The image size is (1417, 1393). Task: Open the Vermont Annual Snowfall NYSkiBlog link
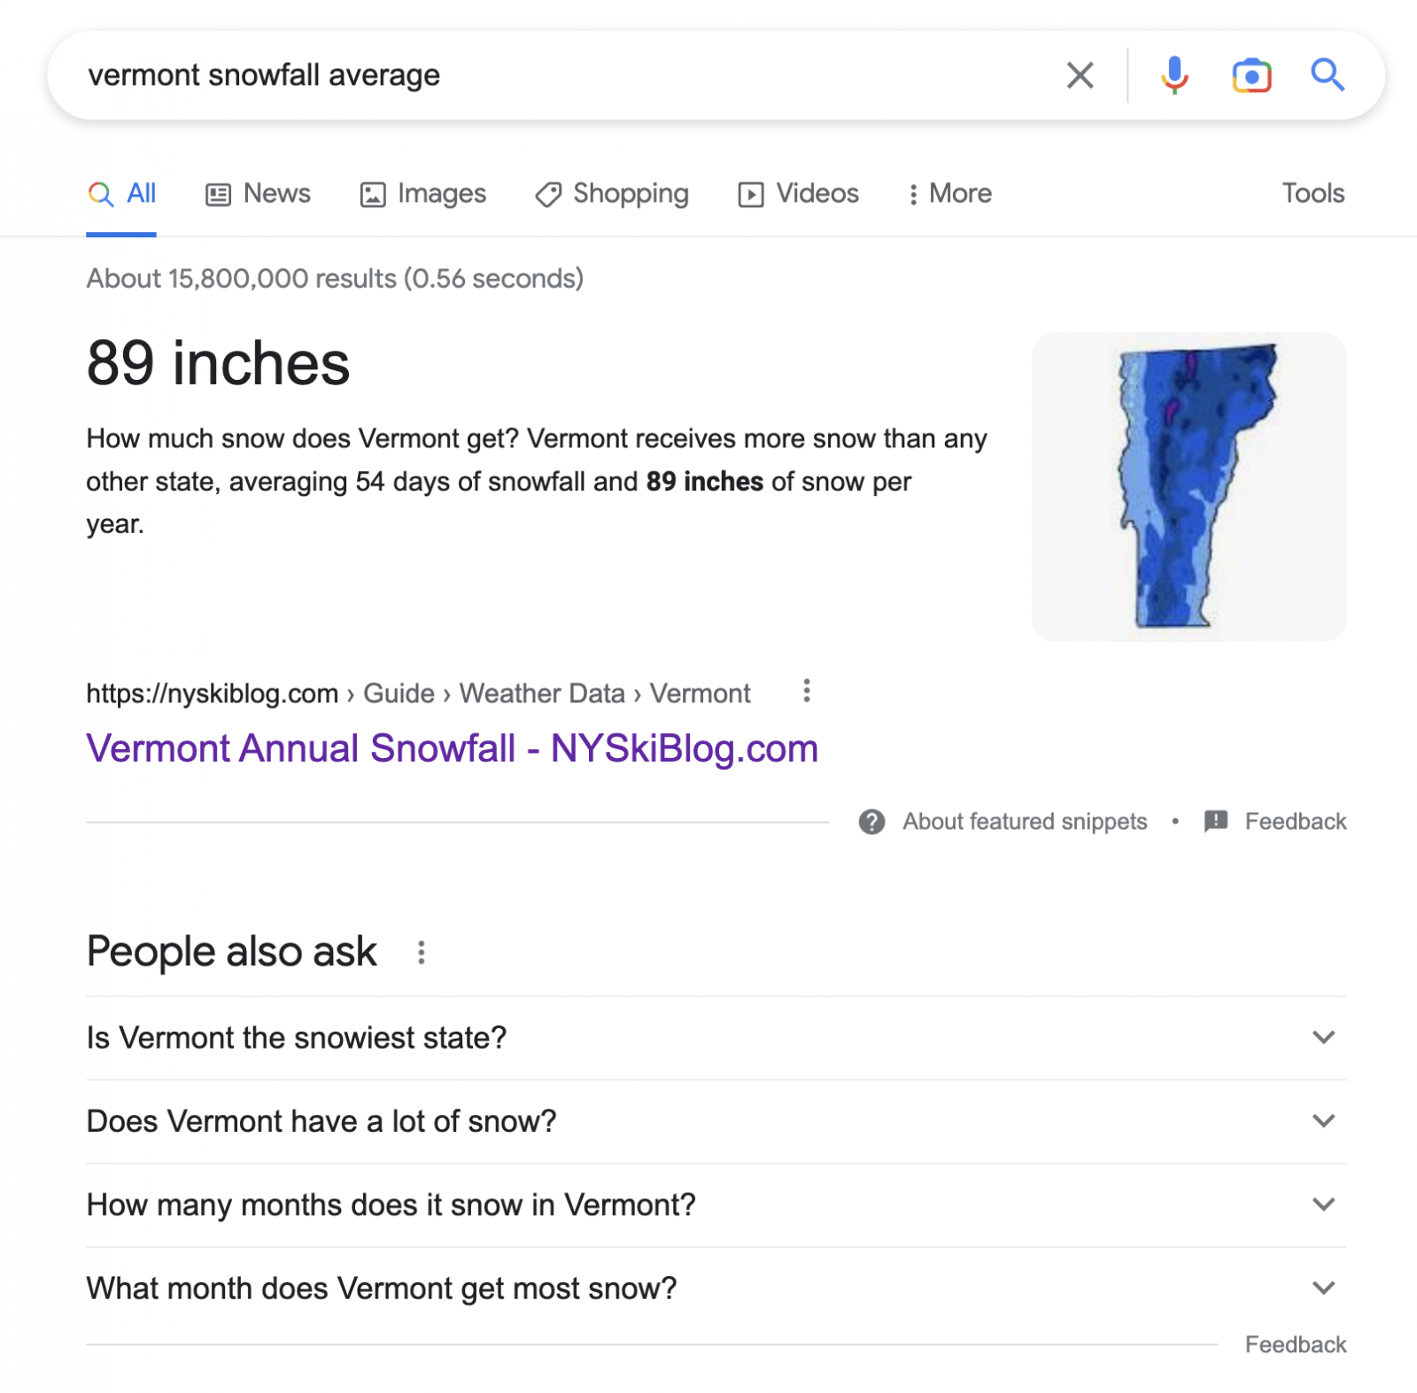point(452,748)
